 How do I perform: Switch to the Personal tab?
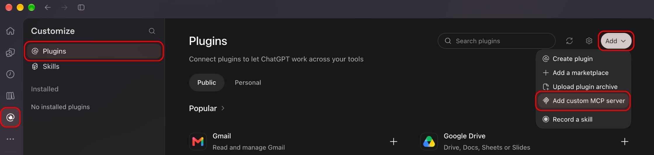(x=248, y=83)
